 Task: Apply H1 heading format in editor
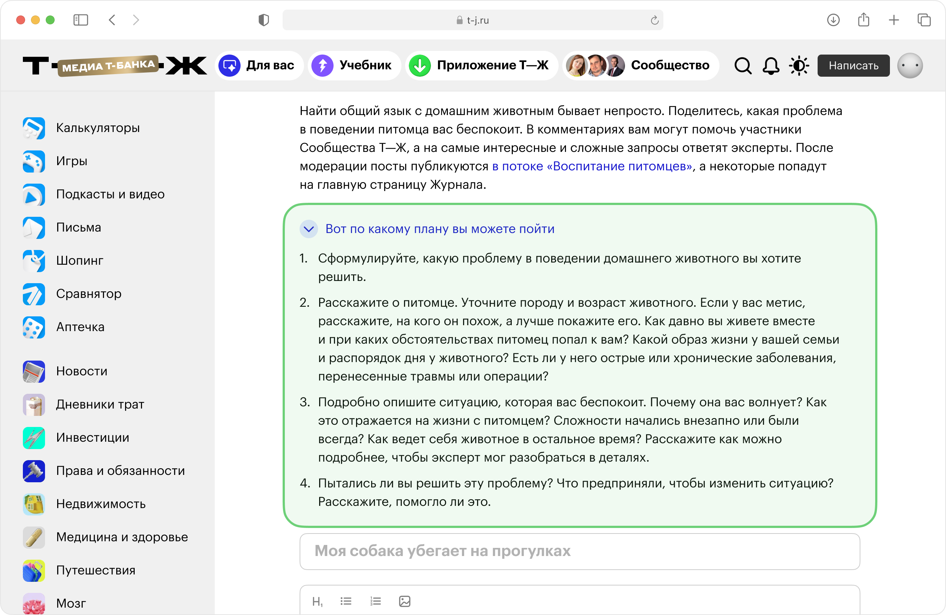pos(317,601)
